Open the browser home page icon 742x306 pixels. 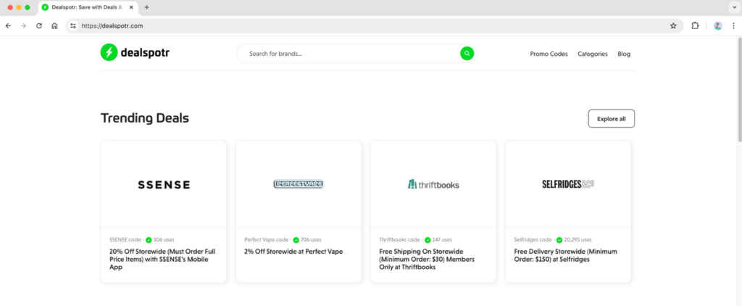pos(54,26)
